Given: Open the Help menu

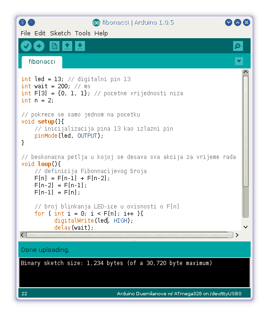Looking at the screenshot, I should pyautogui.click(x=101, y=33).
